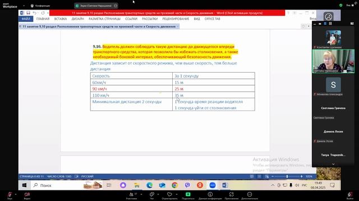
Task: Click the green Share screen icon
Action: [188, 194]
